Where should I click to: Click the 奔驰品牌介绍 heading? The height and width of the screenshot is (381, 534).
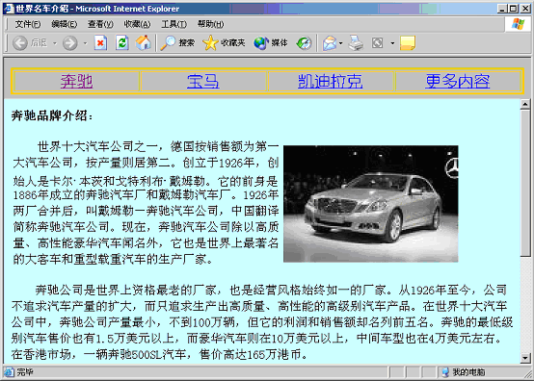coord(52,115)
